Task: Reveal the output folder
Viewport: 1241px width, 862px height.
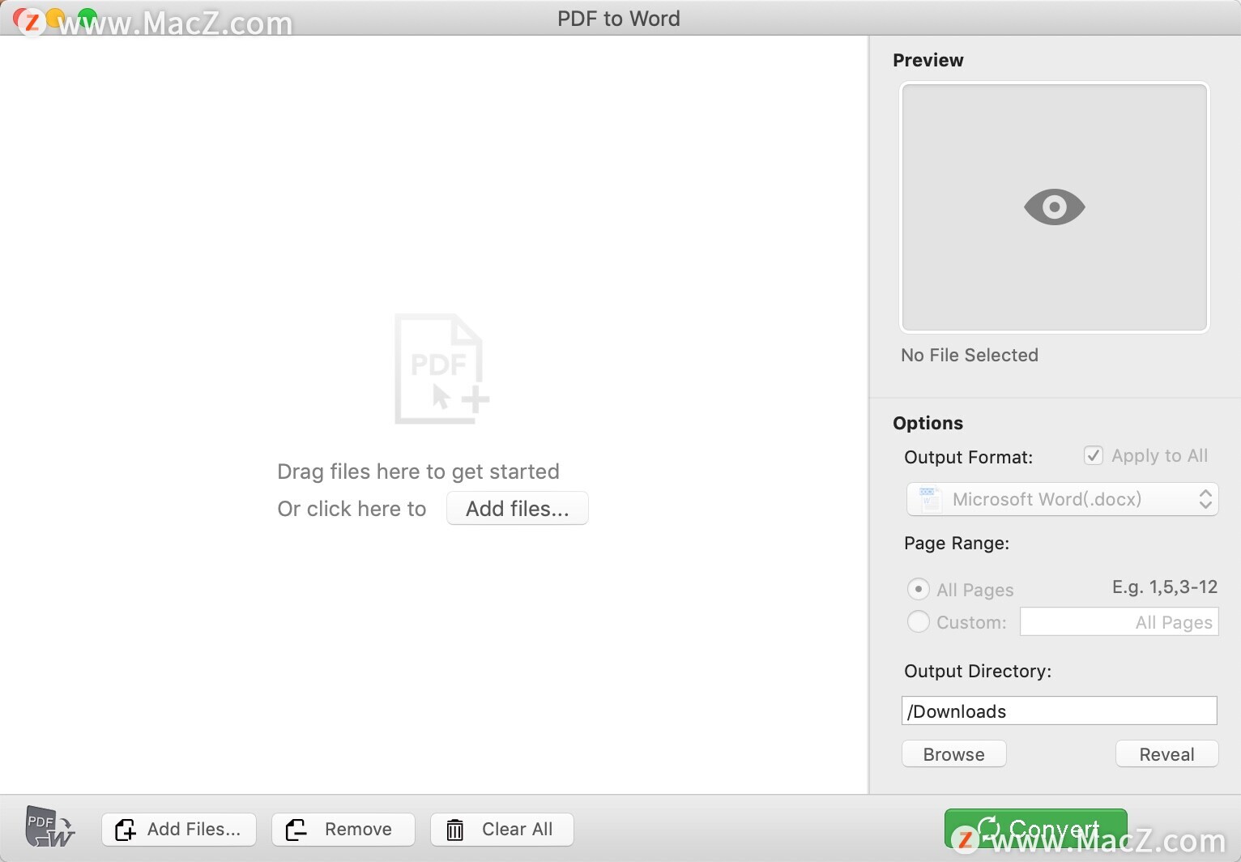Action: [x=1166, y=754]
